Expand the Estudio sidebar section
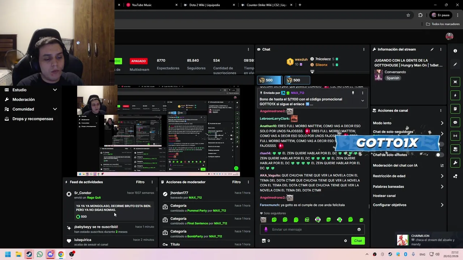 [x=55, y=90]
